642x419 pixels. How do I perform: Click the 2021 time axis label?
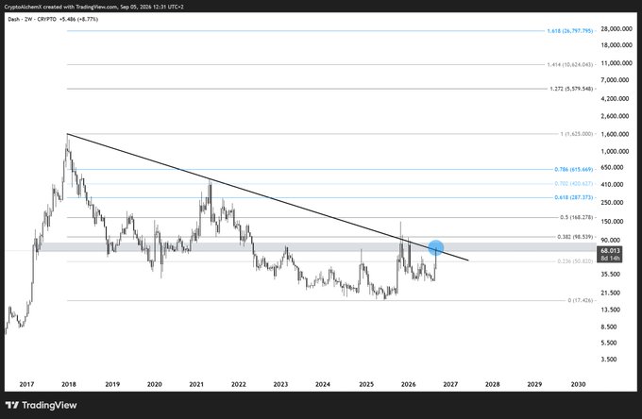pyautogui.click(x=196, y=384)
